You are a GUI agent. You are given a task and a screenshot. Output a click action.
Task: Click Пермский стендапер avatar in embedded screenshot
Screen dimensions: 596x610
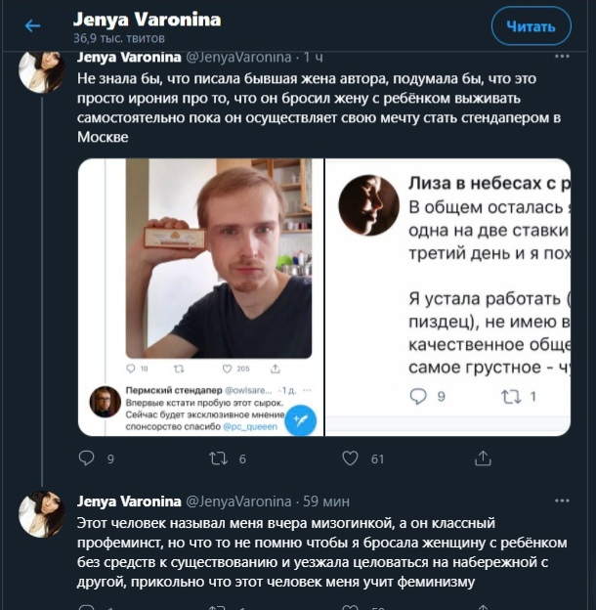click(x=105, y=401)
